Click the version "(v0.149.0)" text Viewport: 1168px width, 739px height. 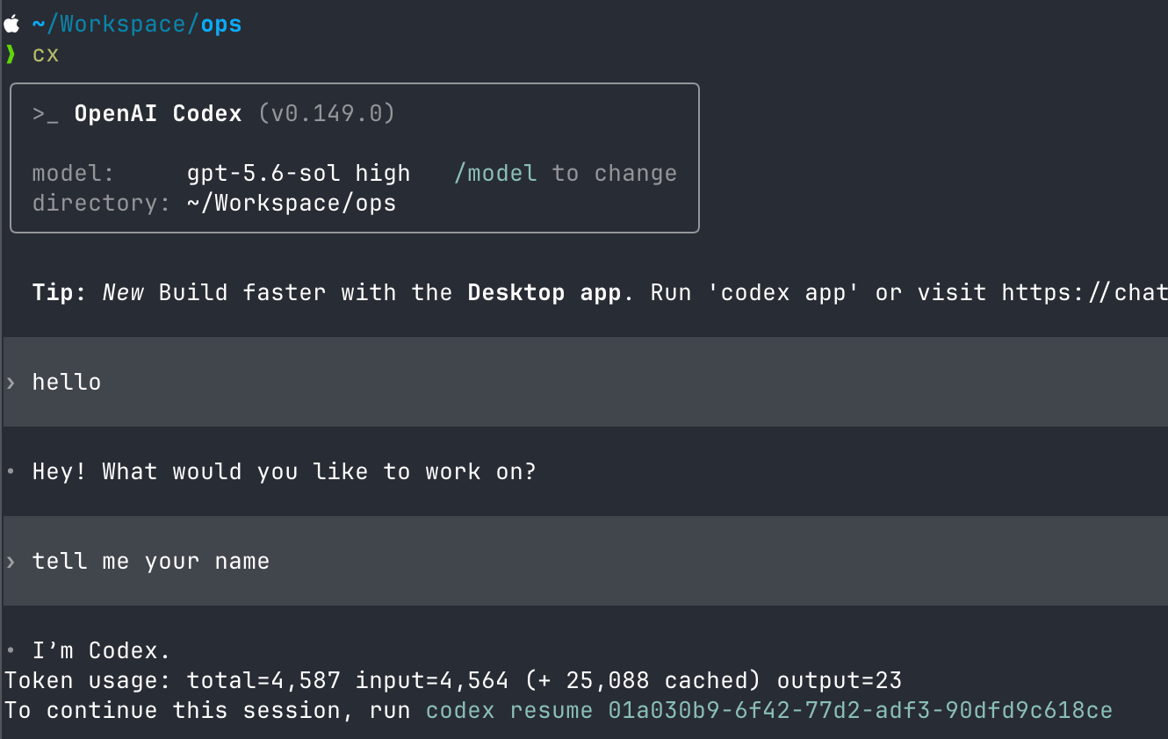[327, 113]
